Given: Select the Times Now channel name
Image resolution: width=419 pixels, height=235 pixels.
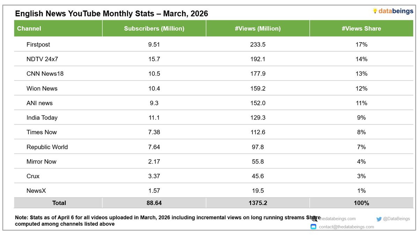Looking at the screenshot, I should coord(42,132).
